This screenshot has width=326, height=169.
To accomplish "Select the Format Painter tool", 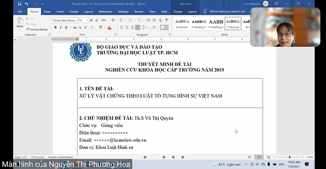I will coord(37,30).
